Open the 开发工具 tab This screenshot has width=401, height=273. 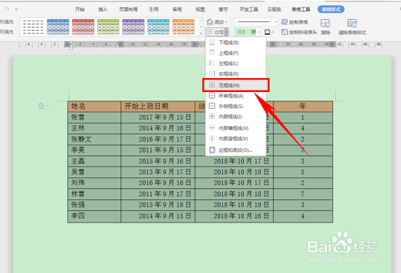248,9
